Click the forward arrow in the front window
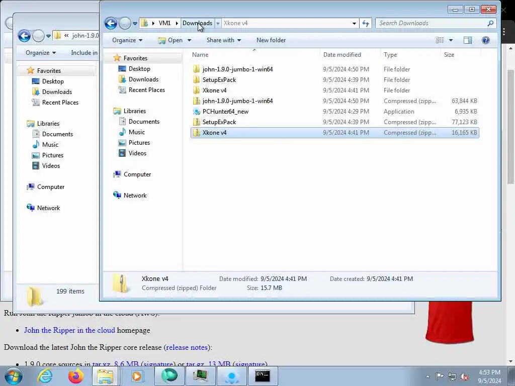Viewport: 515px width, 386px height. pos(125,23)
